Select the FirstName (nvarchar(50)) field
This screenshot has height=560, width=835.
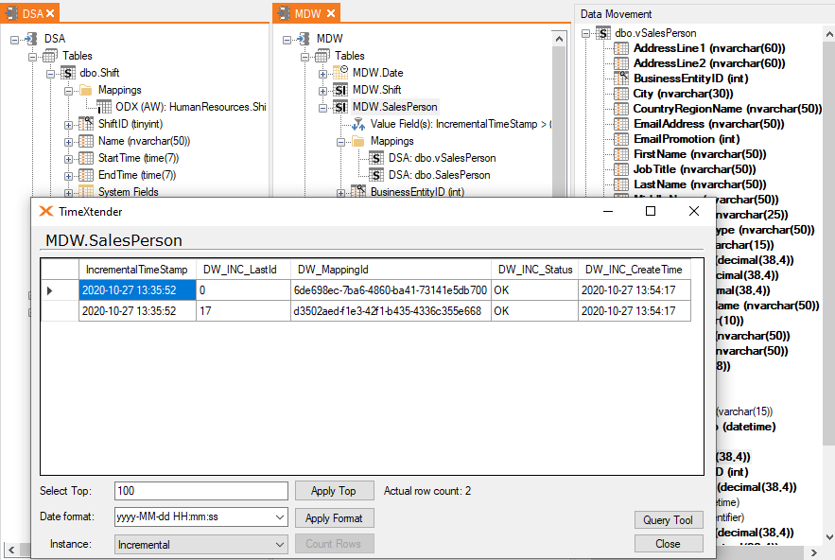click(700, 154)
